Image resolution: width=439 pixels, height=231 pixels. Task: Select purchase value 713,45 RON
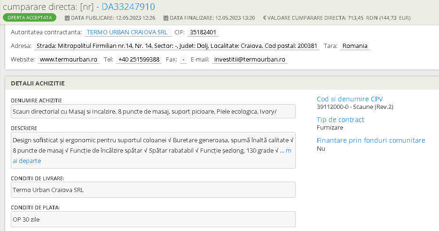[362, 18]
